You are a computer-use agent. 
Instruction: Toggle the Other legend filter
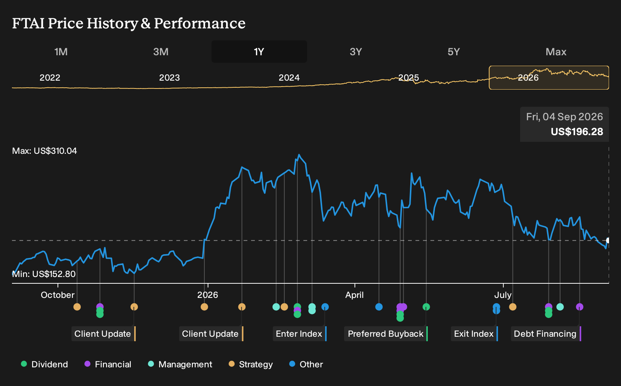306,364
